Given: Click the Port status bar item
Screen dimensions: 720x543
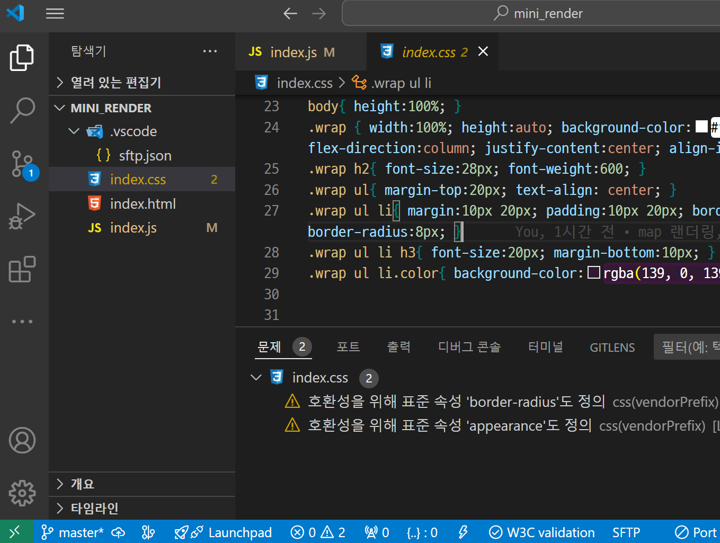Looking at the screenshot, I should (697, 532).
